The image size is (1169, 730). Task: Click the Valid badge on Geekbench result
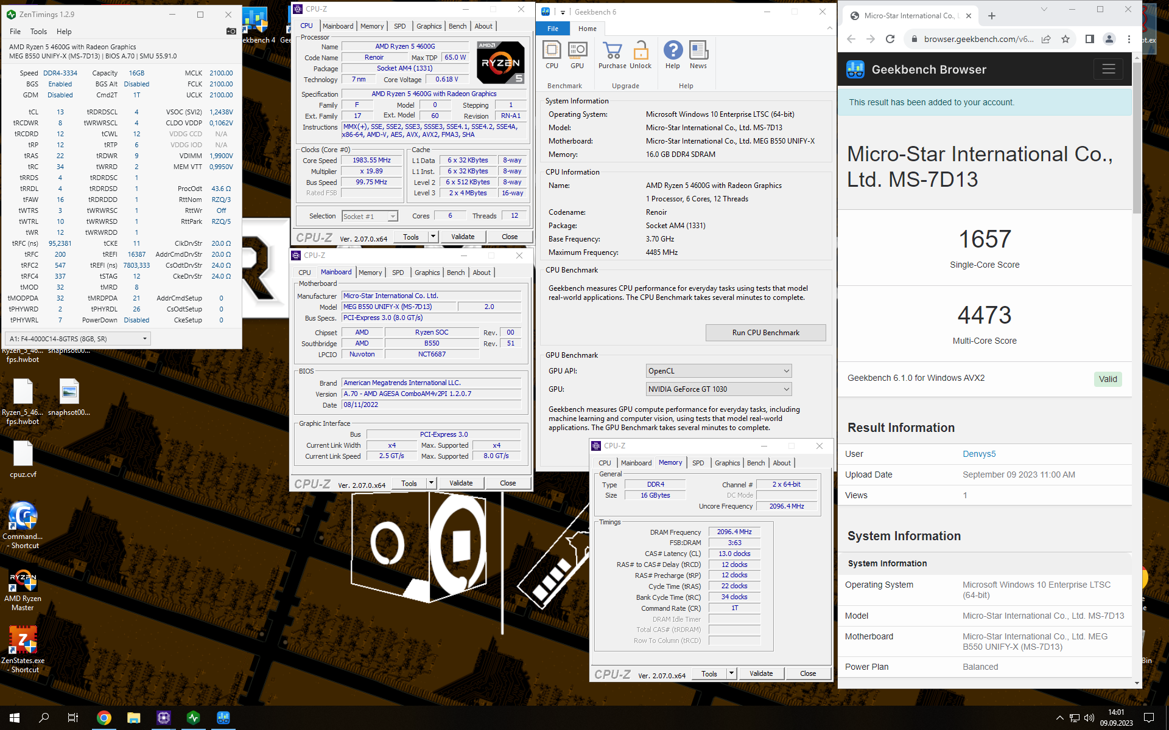(x=1108, y=379)
